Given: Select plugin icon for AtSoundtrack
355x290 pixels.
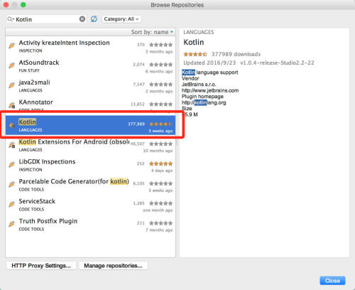Looking at the screenshot, I should tap(12, 65).
